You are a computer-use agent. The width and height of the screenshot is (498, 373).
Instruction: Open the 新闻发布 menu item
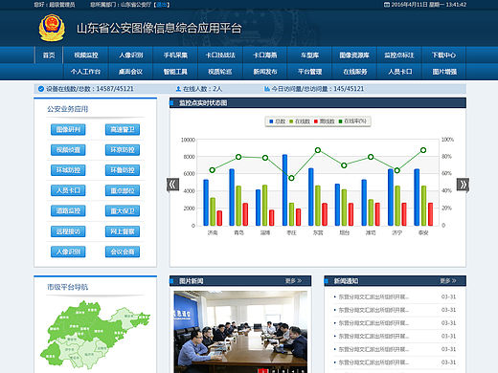point(265,72)
